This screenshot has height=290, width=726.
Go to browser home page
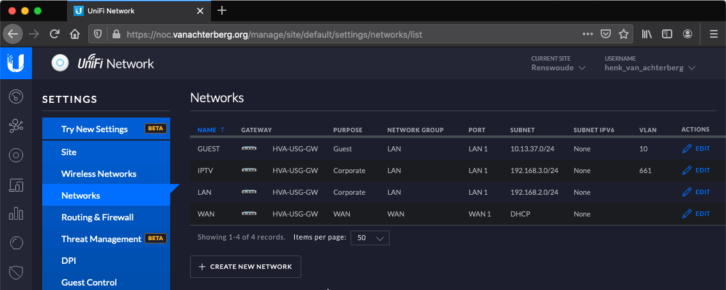tap(75, 34)
